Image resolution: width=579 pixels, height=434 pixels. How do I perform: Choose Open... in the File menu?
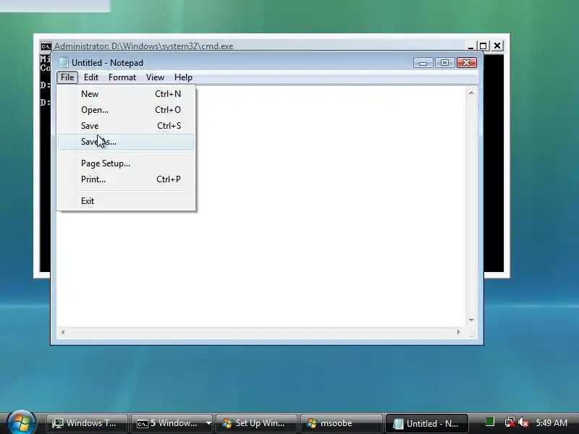tap(126, 110)
